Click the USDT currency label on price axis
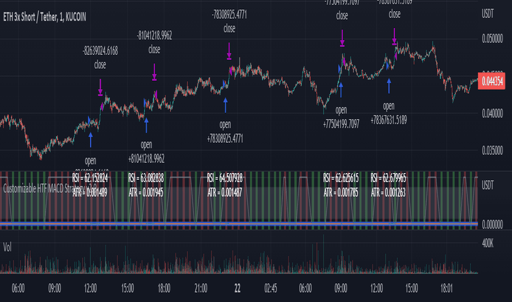Viewport: 512px width, 302px height. click(487, 14)
